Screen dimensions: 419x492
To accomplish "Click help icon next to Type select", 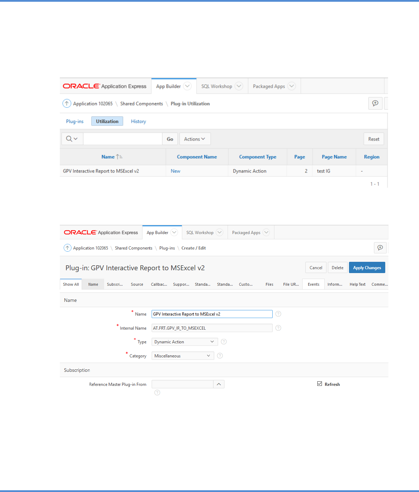I will pos(224,342).
